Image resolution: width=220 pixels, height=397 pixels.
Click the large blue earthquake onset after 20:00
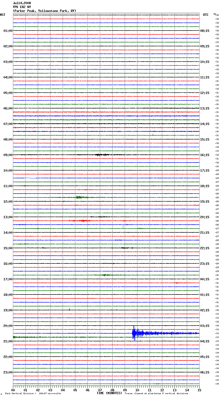click(134, 333)
